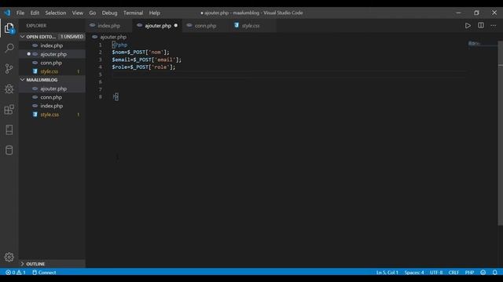Image resolution: width=503 pixels, height=282 pixels.
Task: Click the <?php opening tag
Action: (119, 45)
